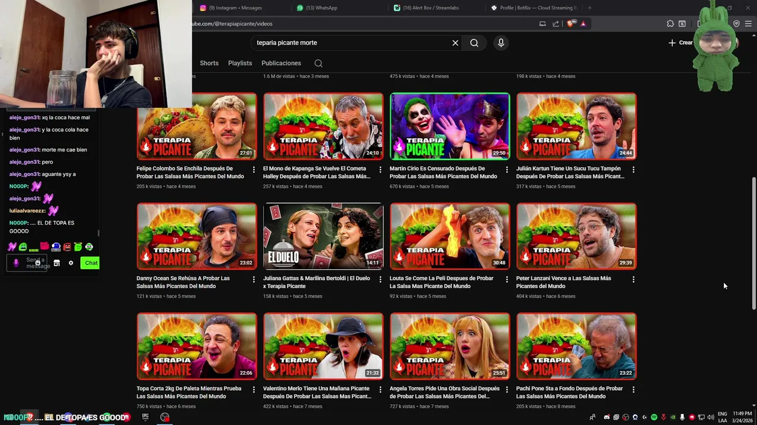Open volume control speaker icon
Image resolution: width=757 pixels, height=425 pixels.
[x=710, y=417]
